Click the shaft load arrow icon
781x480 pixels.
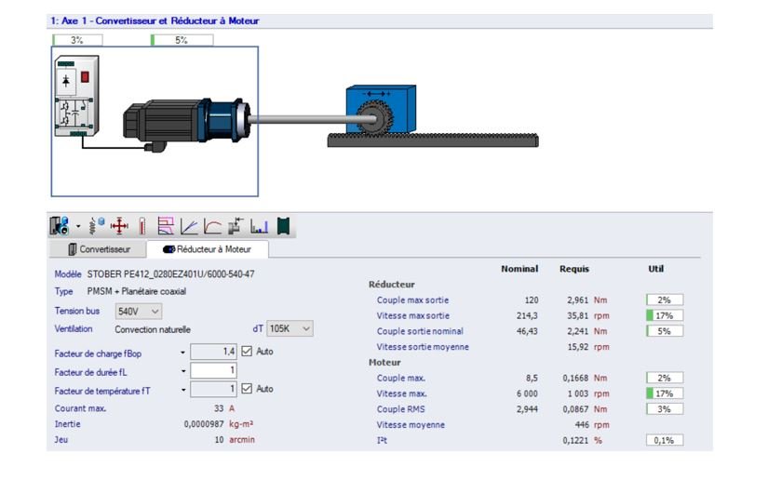pyautogui.click(x=236, y=226)
